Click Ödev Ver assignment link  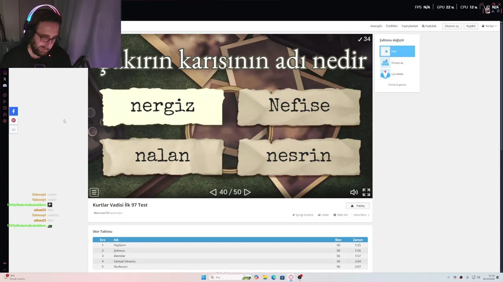click(341, 215)
